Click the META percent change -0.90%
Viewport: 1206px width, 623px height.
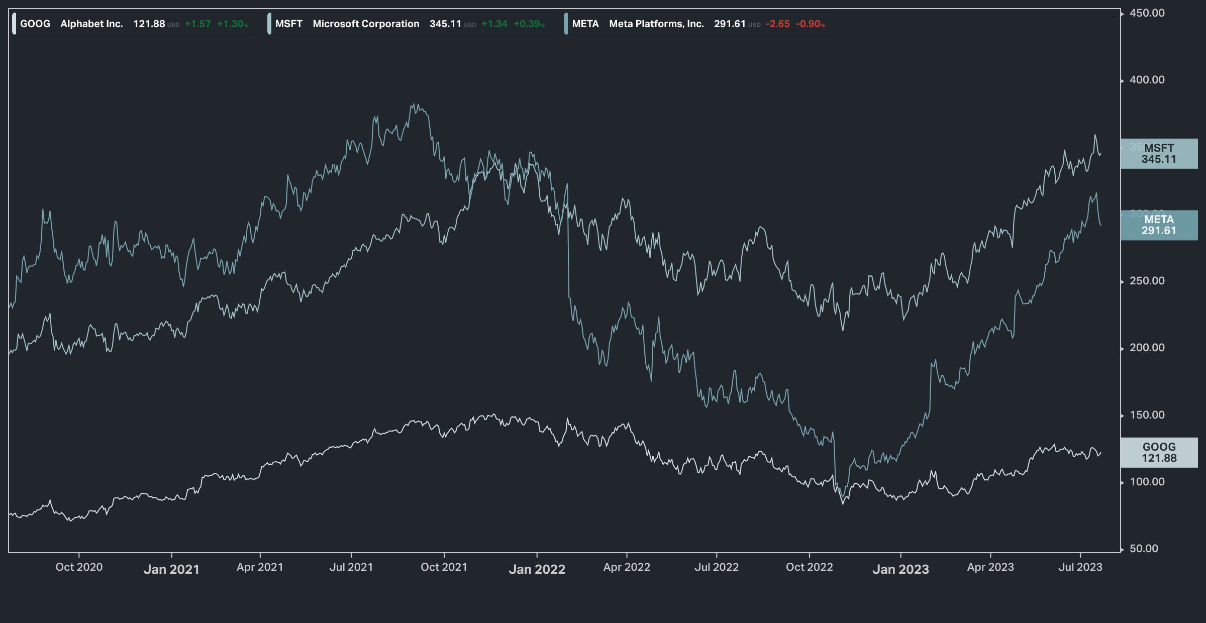tap(810, 24)
